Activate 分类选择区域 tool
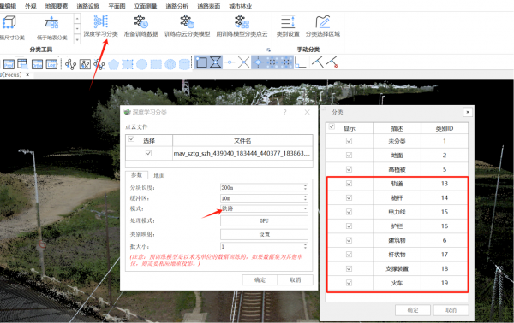The image size is (514, 323). (323, 26)
